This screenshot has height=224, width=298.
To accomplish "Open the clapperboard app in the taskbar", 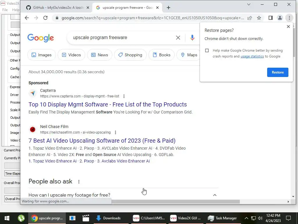I will pos(86,218).
